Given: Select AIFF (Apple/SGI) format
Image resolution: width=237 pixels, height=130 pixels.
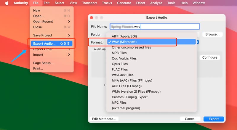Looking at the screenshot, I should coord(151,36).
